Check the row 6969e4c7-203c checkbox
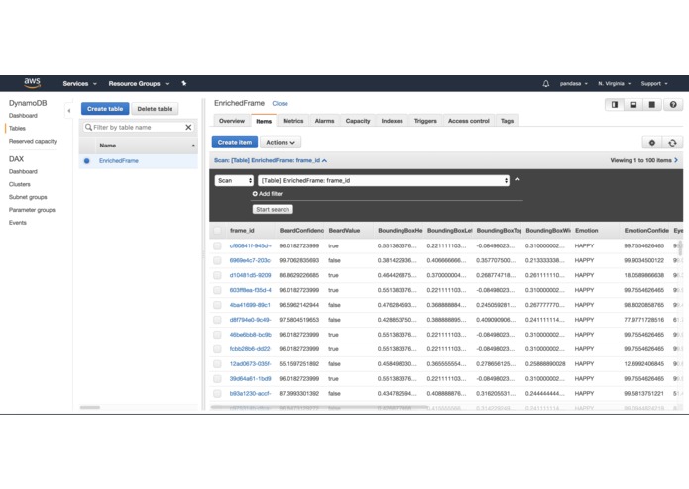The height and width of the screenshot is (489, 689). 217,260
